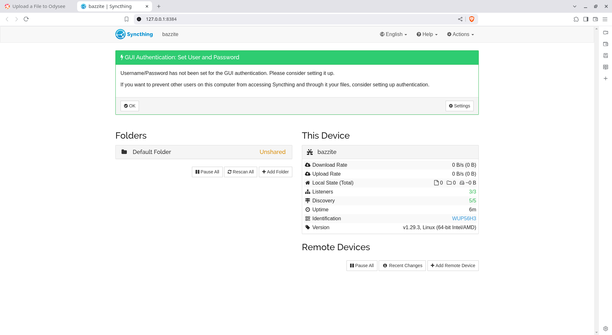
Task: Click the Discovery signpost icon
Action: click(308, 200)
